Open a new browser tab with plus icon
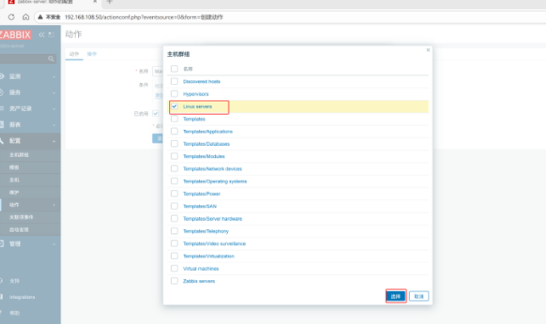546x324 pixels. coord(110,1)
